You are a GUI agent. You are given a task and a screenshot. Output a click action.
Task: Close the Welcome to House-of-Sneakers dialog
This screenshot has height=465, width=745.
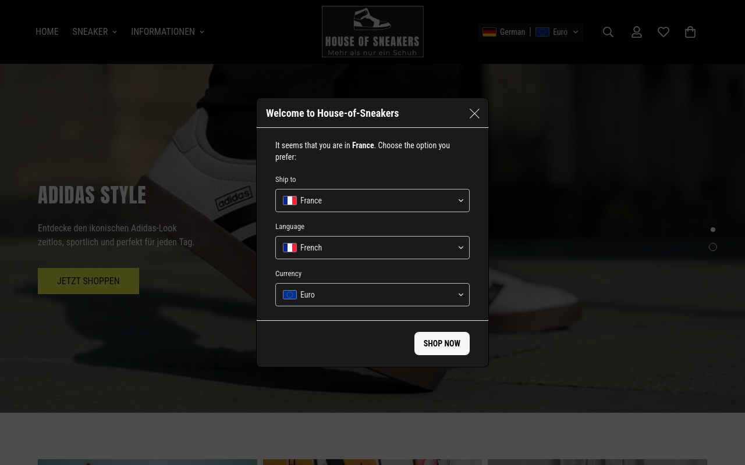click(474, 113)
